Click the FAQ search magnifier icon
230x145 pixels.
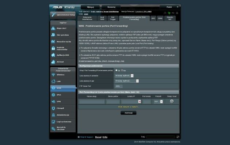178,137
